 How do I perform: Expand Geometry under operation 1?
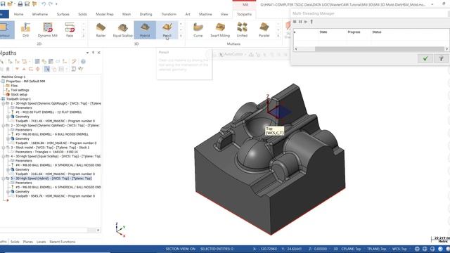click(8, 117)
